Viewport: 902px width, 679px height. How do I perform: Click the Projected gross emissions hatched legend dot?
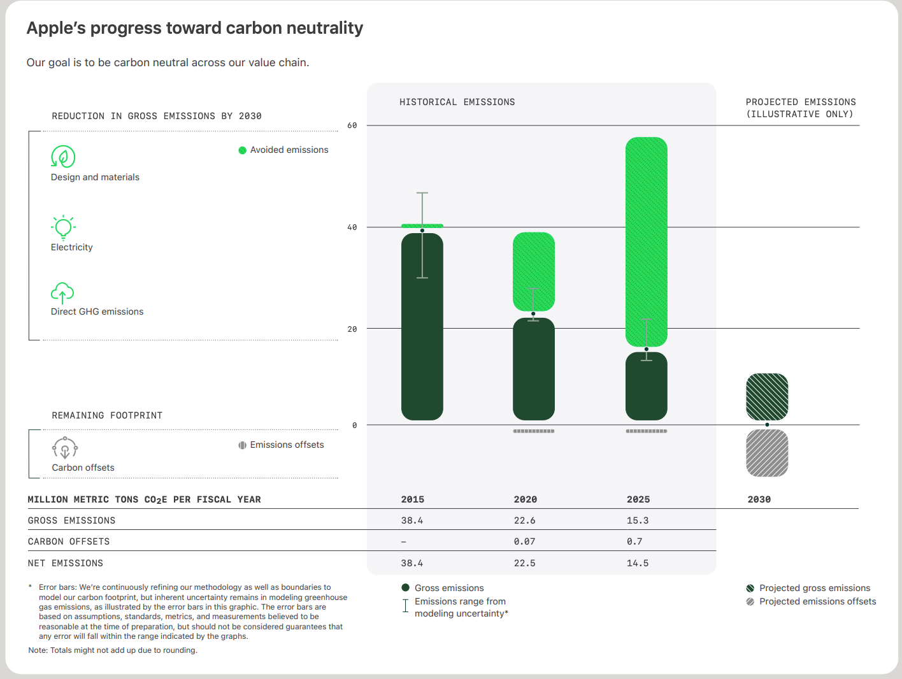[x=750, y=588]
